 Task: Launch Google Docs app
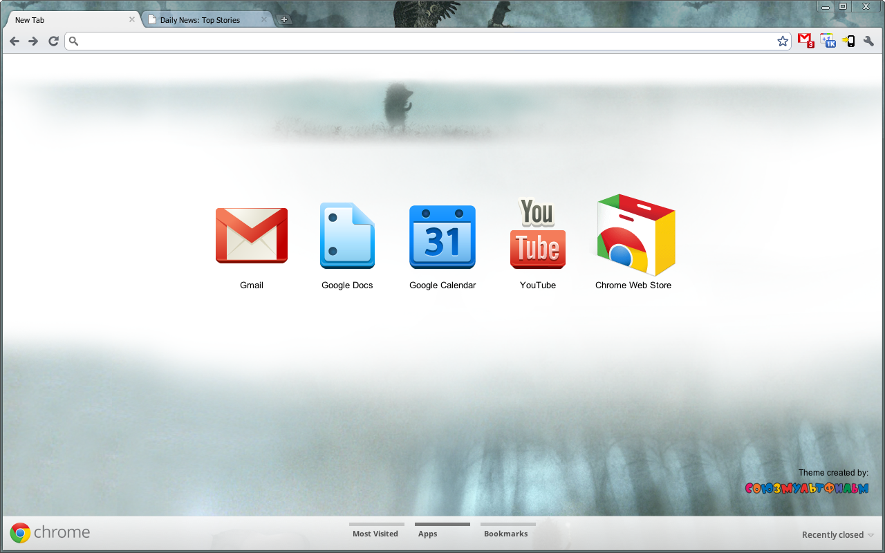[x=347, y=236]
